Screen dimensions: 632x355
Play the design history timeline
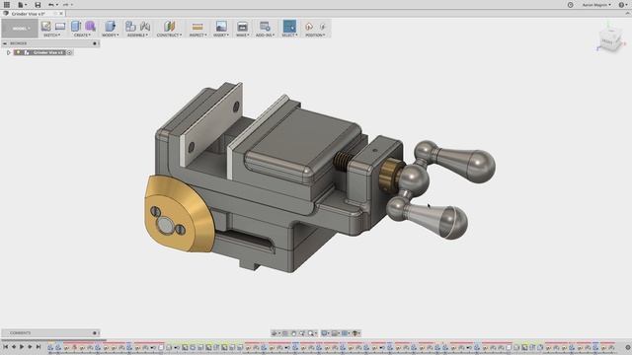[x=22, y=347]
